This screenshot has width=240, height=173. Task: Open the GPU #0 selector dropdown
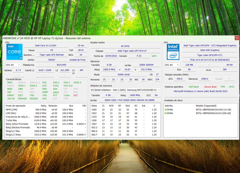[x=172, y=65]
